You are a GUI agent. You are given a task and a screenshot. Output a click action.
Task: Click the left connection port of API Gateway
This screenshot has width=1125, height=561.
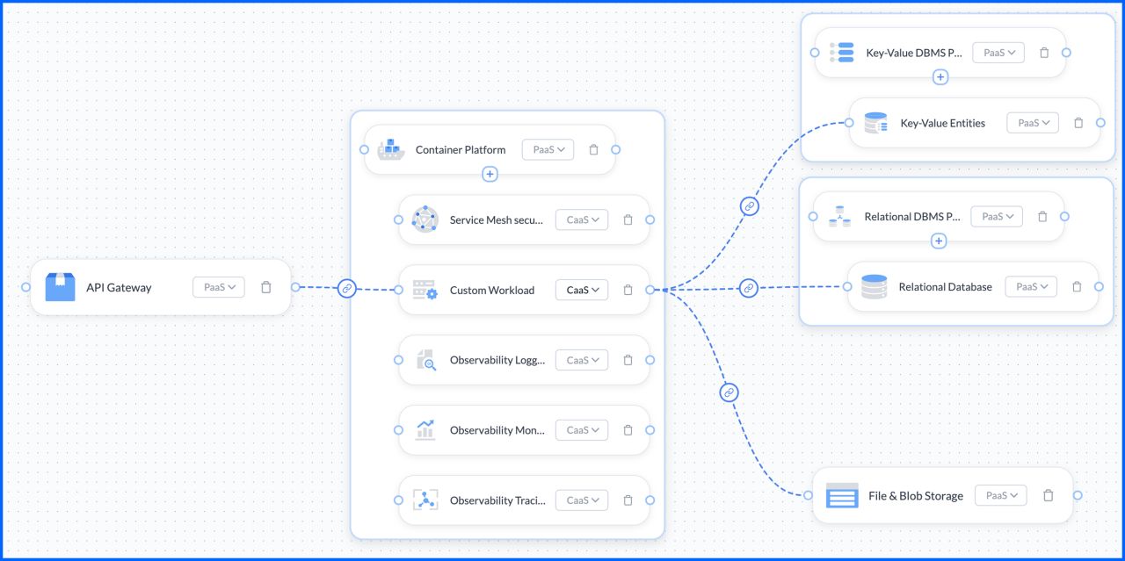[25, 287]
